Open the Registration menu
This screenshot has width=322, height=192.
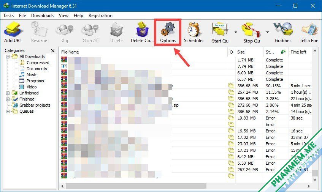[x=100, y=16]
